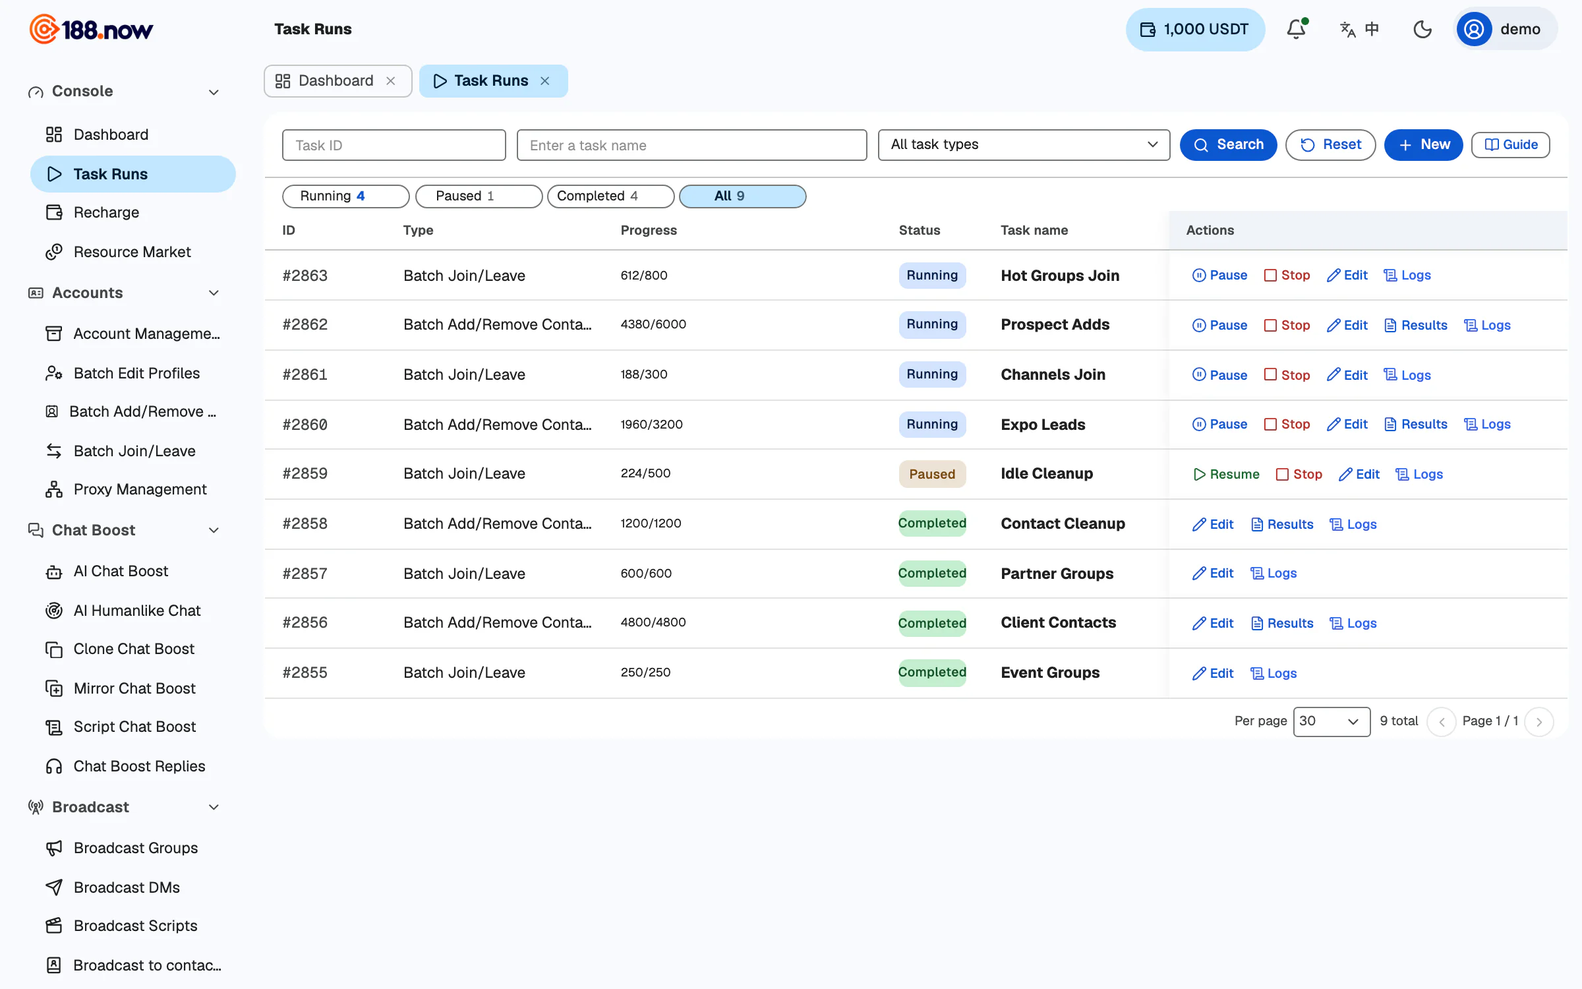
Task: Edit the Partner Groups task
Action: [x=1213, y=573]
